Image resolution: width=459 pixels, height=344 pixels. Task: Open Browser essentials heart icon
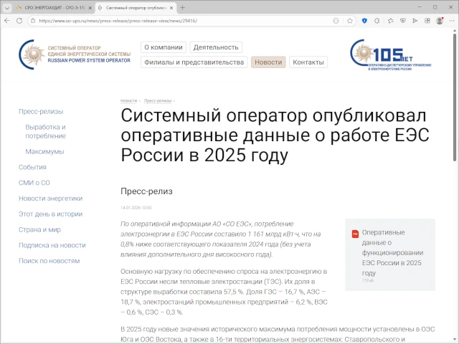coord(403,21)
